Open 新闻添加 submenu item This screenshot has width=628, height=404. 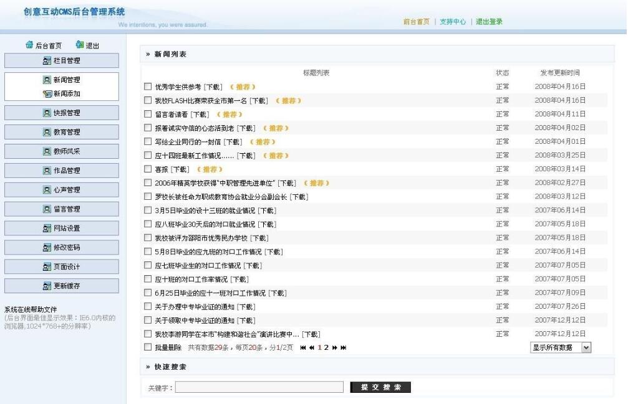(x=67, y=93)
